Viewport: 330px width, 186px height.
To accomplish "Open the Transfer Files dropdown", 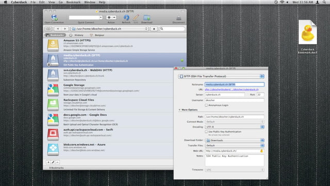I will coord(235,146).
